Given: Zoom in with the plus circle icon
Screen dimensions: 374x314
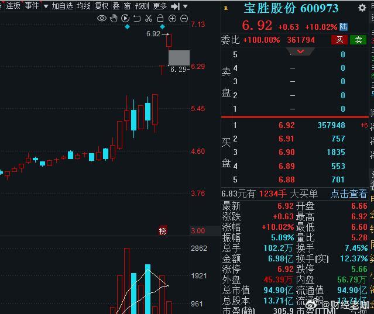Looking at the screenshot, I should [x=172, y=18].
